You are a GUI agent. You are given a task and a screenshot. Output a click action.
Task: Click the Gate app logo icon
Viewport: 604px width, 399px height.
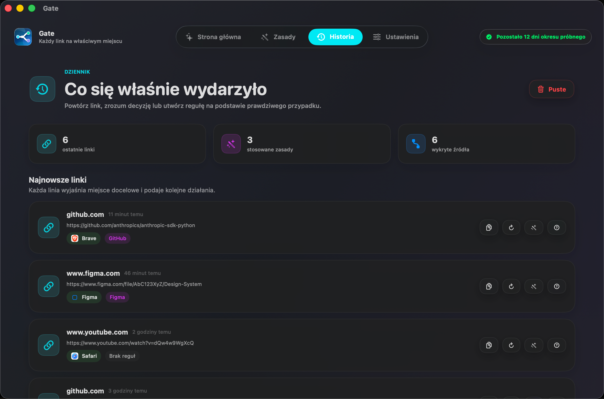[23, 37]
